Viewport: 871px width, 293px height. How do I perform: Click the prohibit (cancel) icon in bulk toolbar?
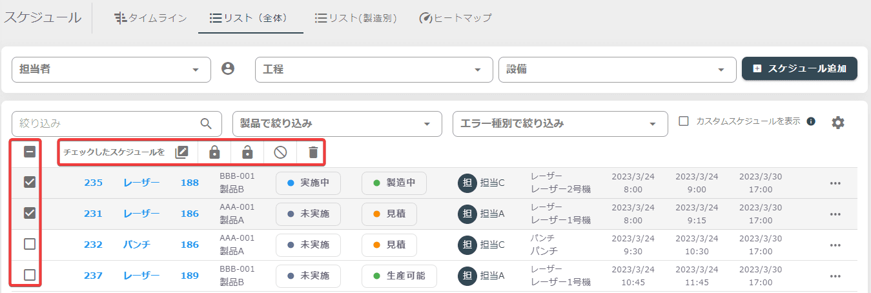coord(280,152)
